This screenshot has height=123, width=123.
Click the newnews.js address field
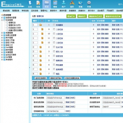click(x=55, y=102)
